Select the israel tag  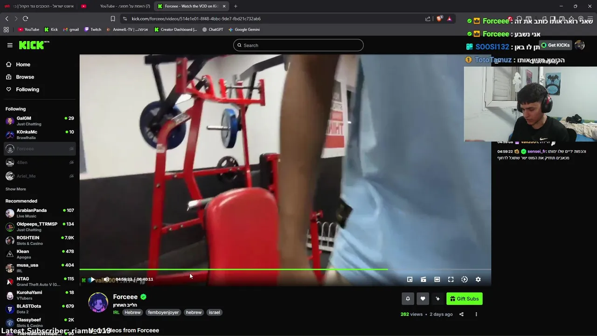click(214, 312)
